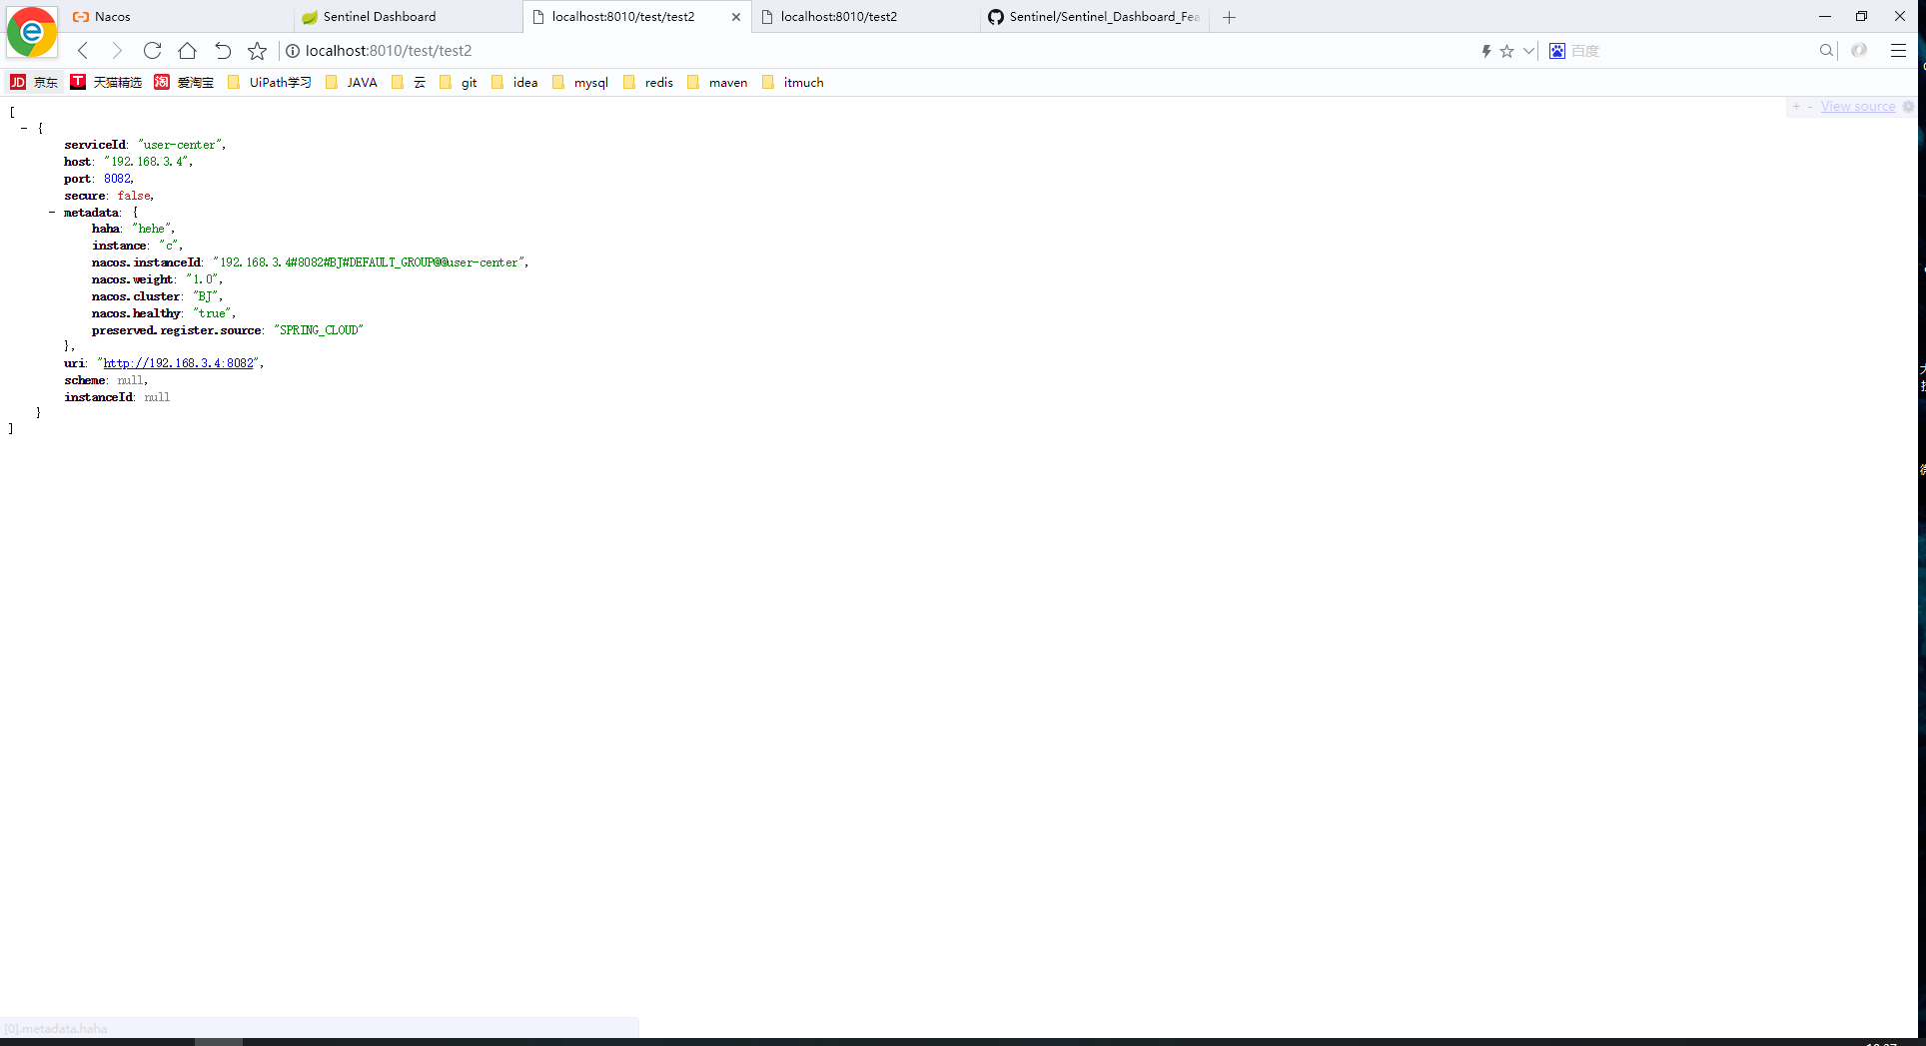Open the 云 bookmark folder
Screen dimensions: 1926x1046
pos(410,83)
